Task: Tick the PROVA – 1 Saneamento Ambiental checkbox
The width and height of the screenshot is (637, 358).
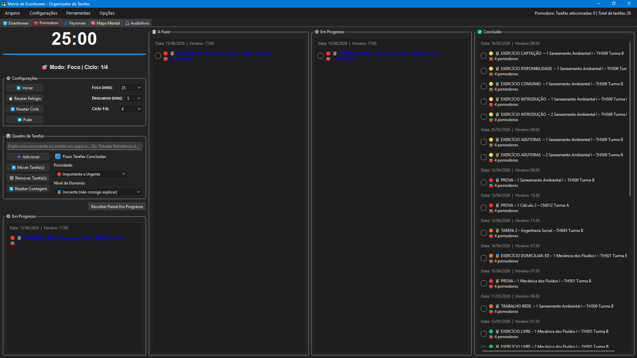Action: pyautogui.click(x=484, y=182)
